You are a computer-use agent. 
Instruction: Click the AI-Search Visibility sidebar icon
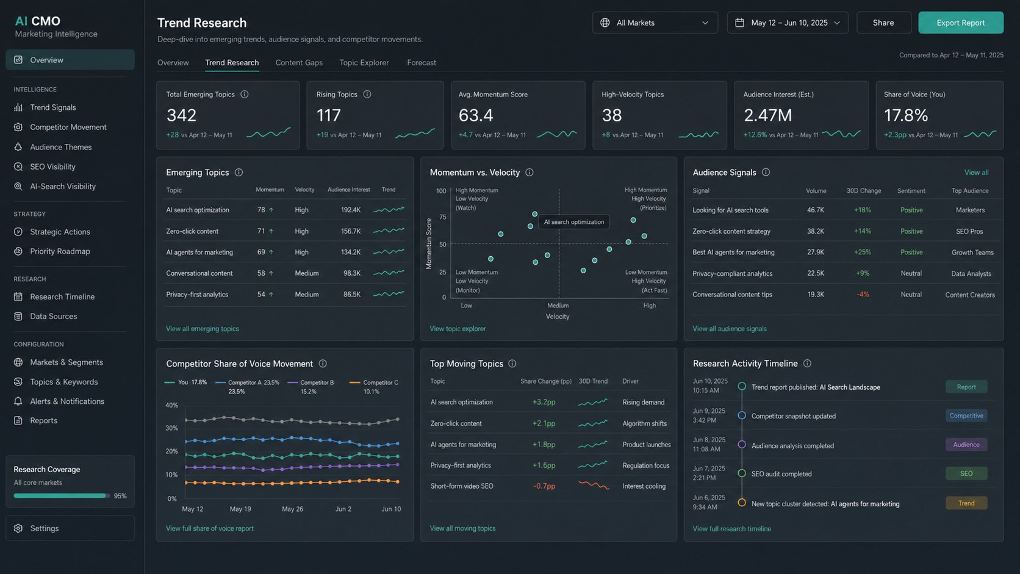18,186
